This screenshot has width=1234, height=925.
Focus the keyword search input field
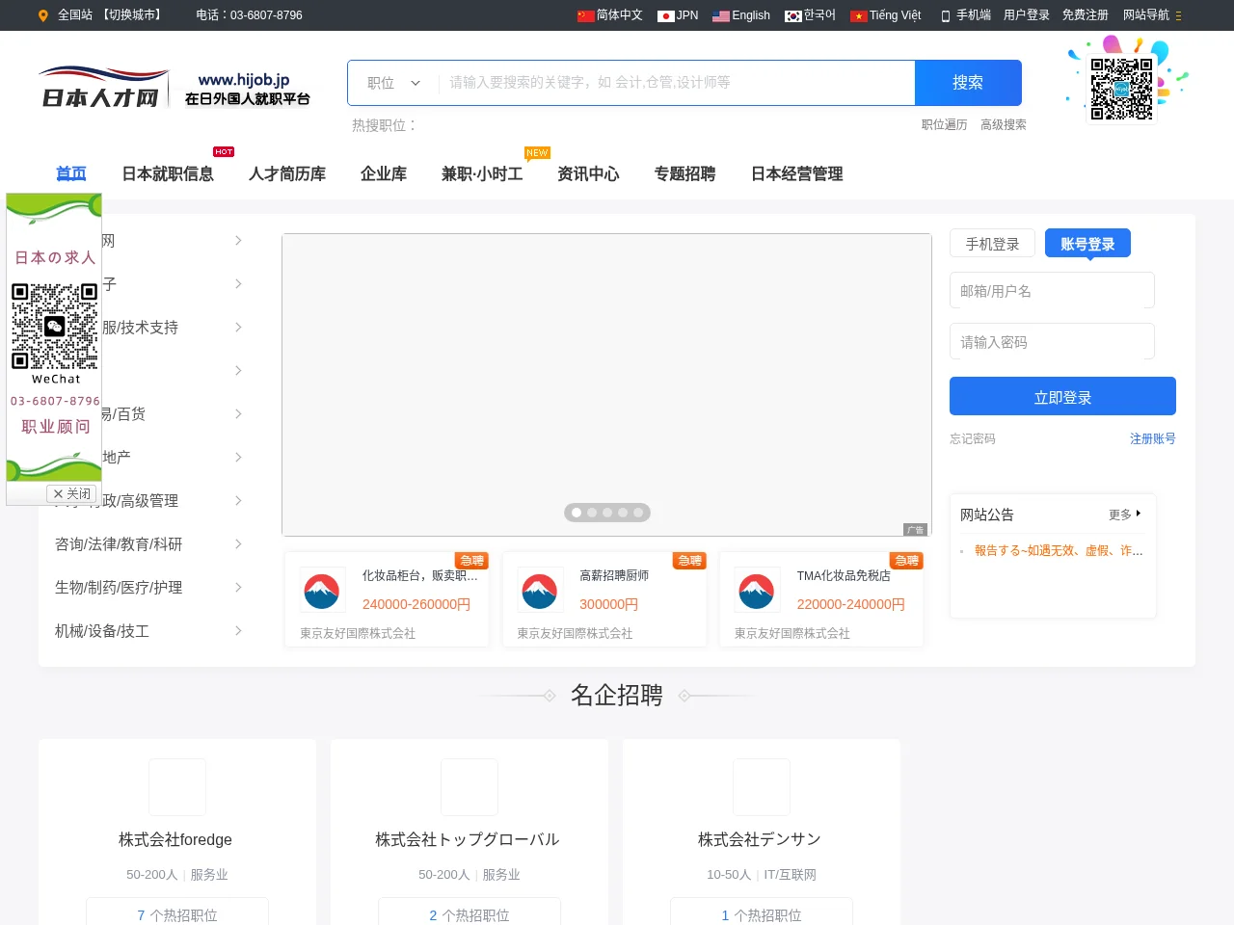677,83
